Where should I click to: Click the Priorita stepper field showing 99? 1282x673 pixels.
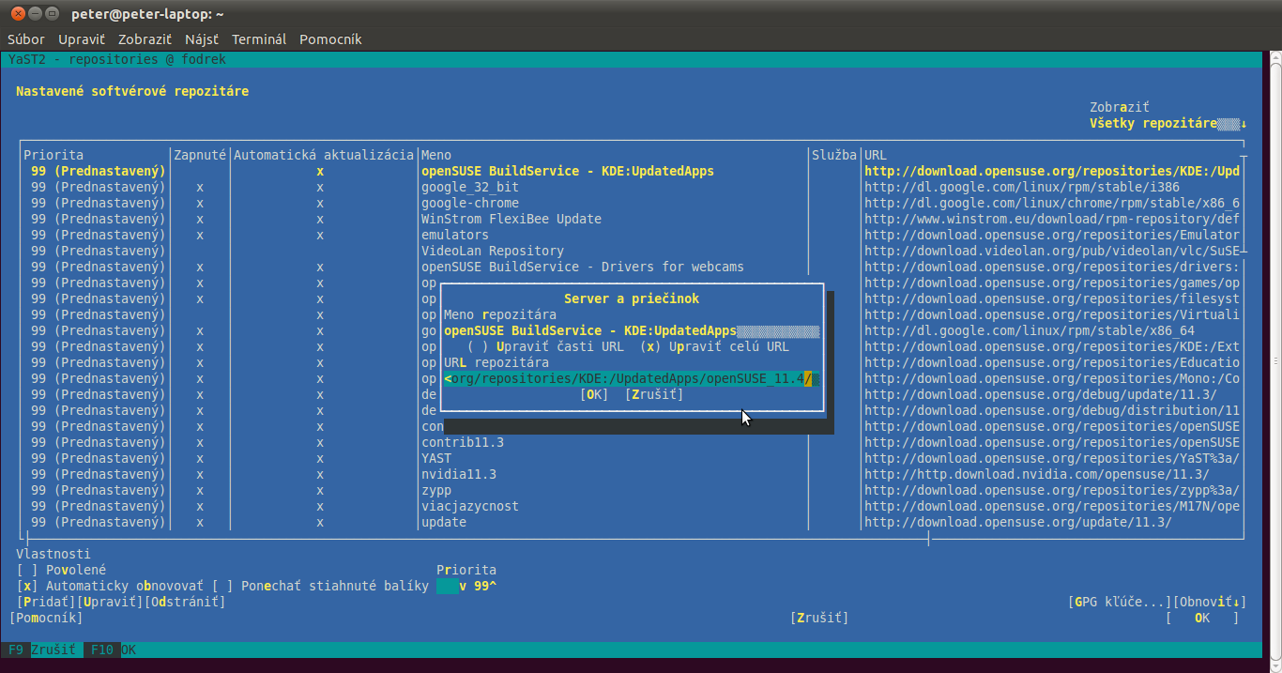coord(466,586)
